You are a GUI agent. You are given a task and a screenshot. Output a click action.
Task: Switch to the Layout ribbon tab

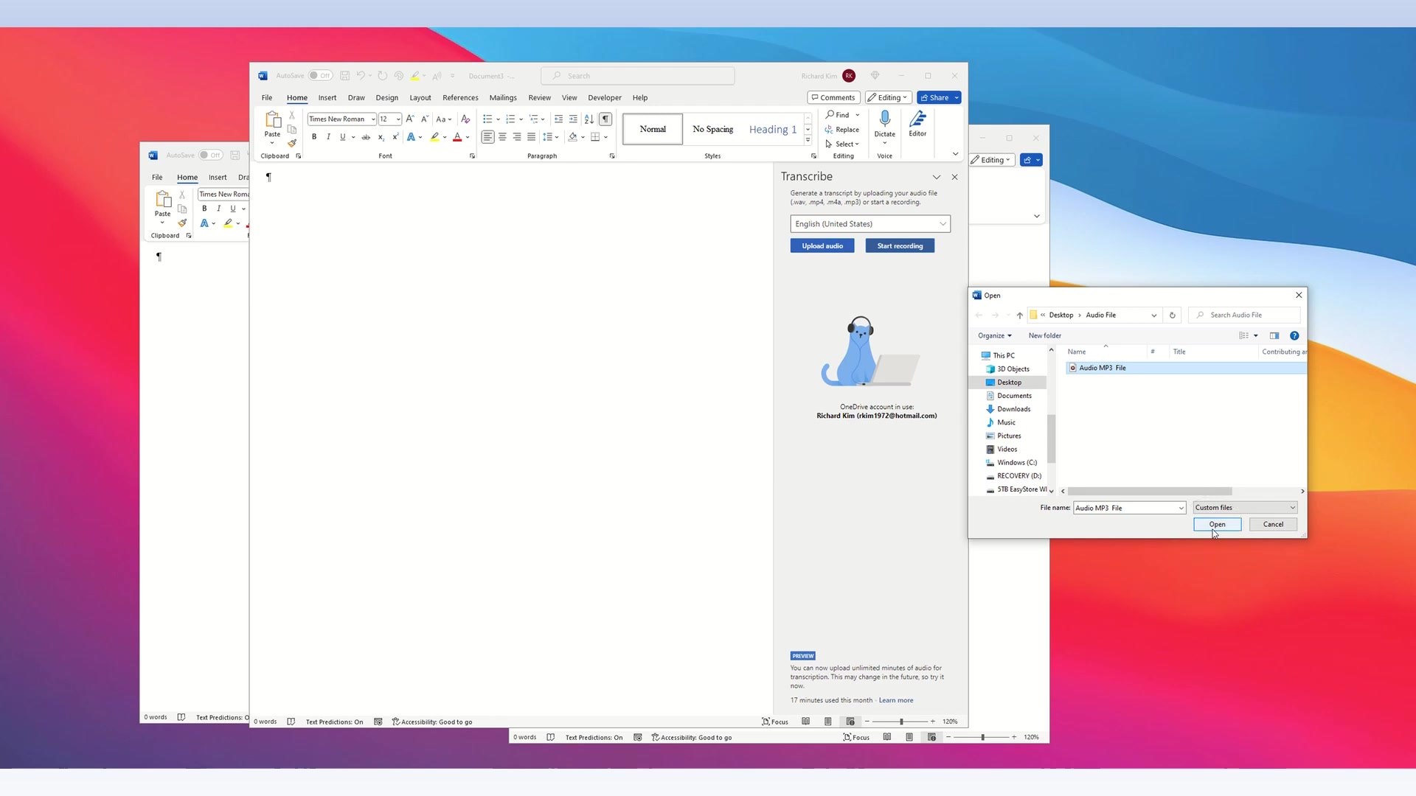420,97
